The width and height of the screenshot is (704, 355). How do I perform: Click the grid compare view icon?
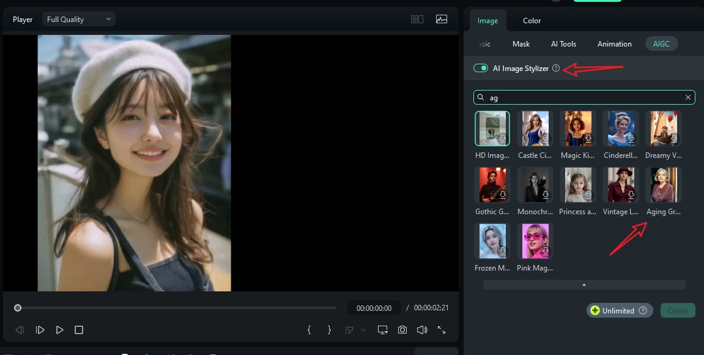417,20
